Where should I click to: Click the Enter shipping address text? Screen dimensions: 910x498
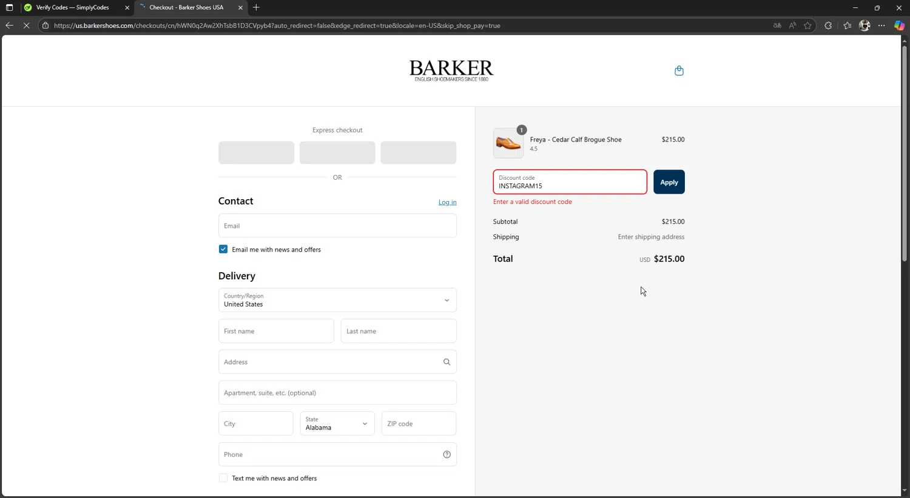click(x=651, y=237)
